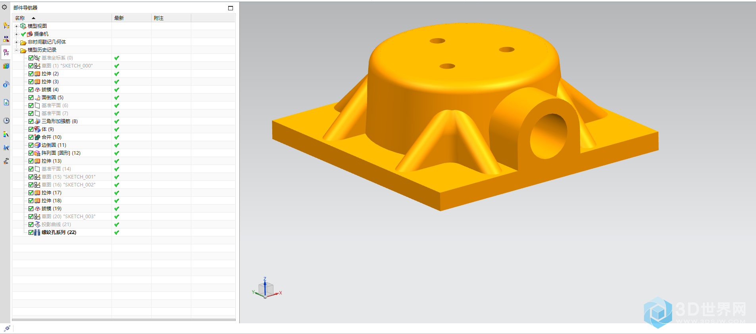
Task: Click the XYZ view triad
Action: (x=266, y=288)
